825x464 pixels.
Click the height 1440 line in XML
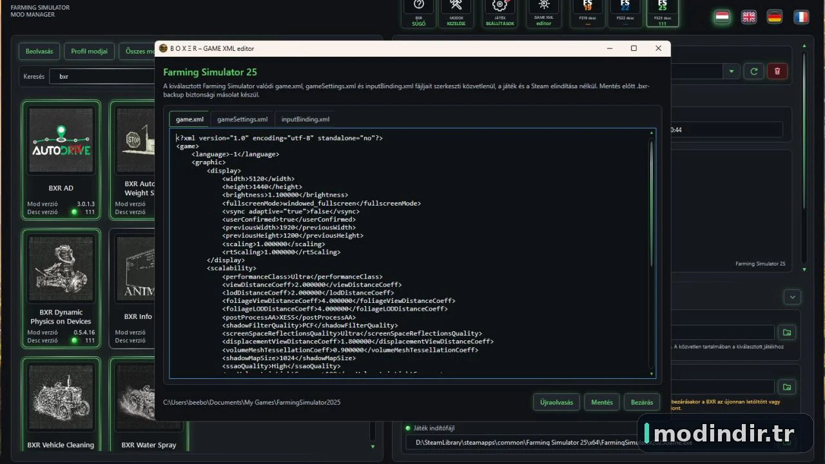pos(262,187)
